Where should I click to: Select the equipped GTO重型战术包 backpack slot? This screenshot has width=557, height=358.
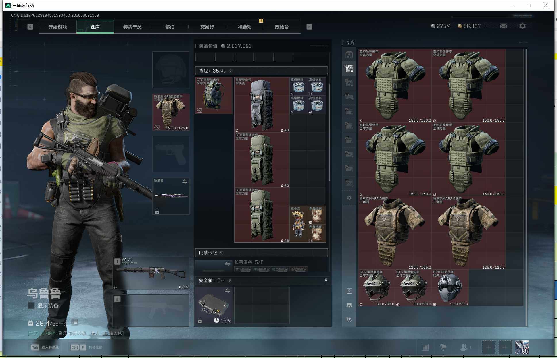coord(214,95)
